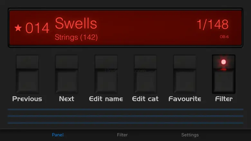Click the 'Favourite' text label
This screenshot has width=251, height=141.
coord(185,99)
